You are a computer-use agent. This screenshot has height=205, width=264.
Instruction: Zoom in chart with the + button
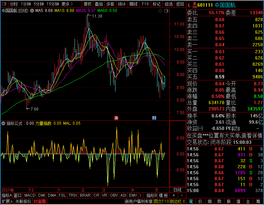174,195
